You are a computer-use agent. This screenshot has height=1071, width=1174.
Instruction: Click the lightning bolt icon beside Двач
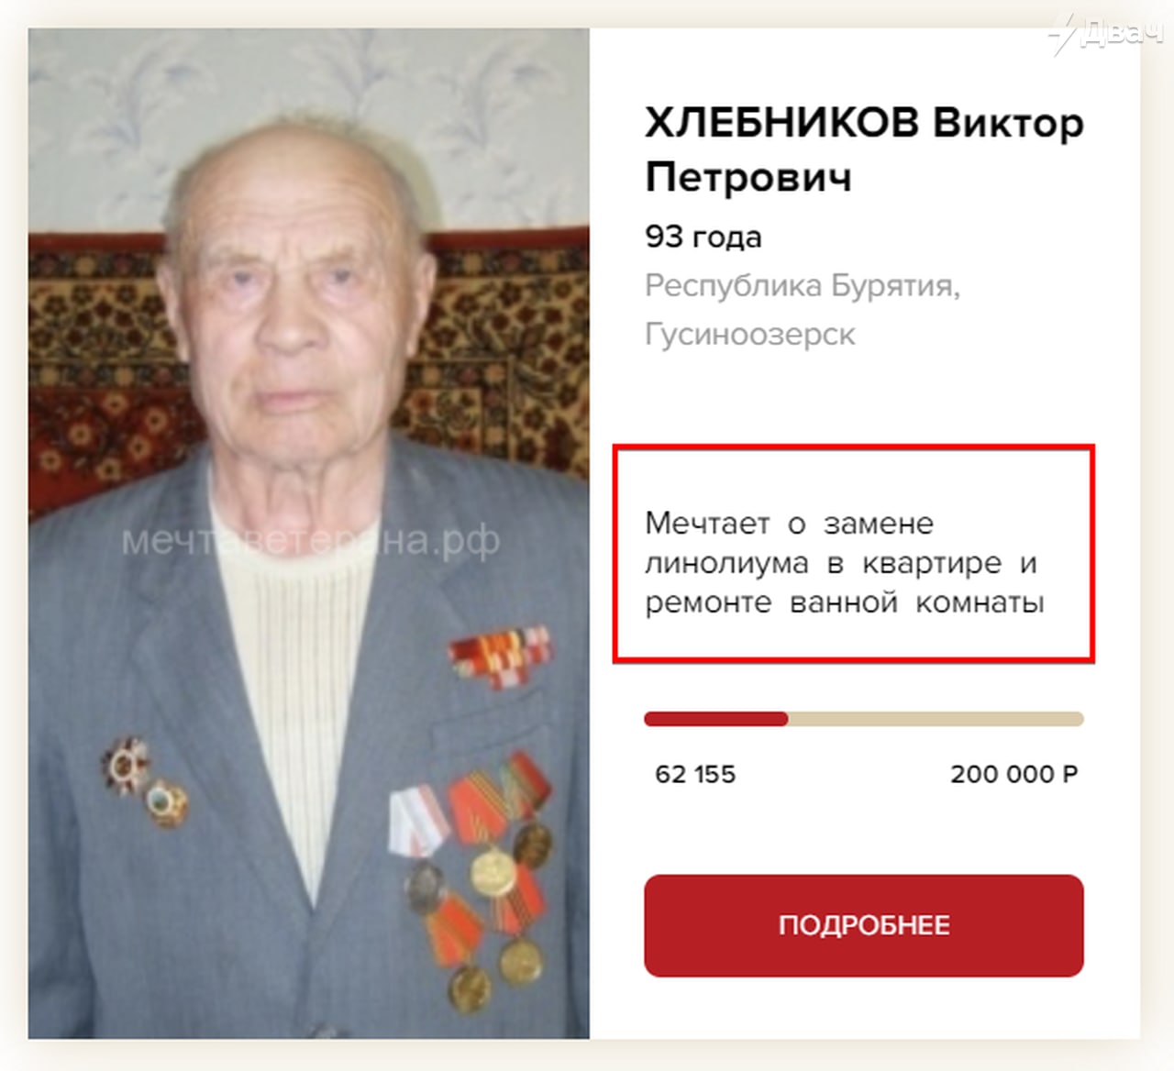pyautogui.click(x=1064, y=34)
